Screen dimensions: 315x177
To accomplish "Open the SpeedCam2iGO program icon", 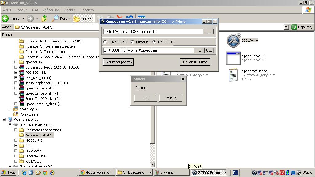I will [x=233, y=58].
